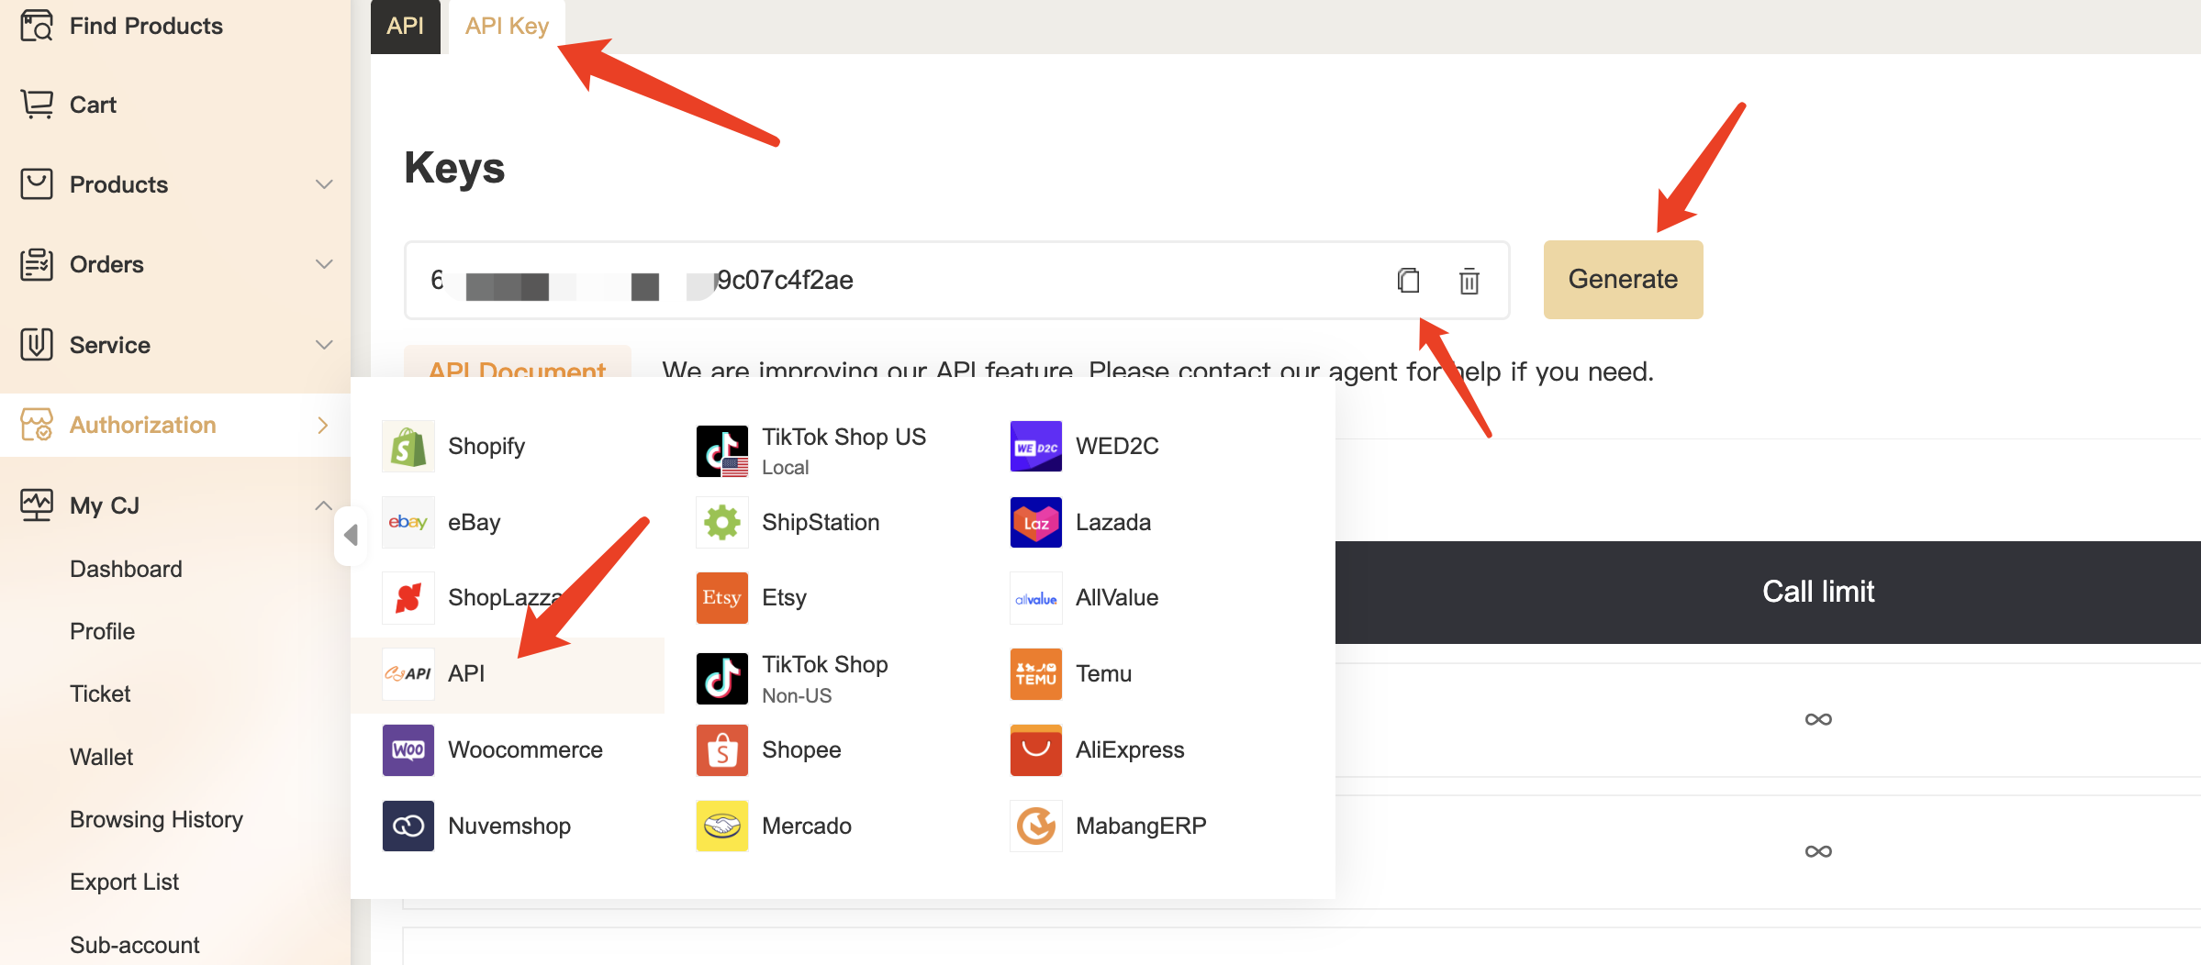Viewport: 2201px width, 965px height.
Task: Click the AliExpress logo icon
Action: 1036,750
